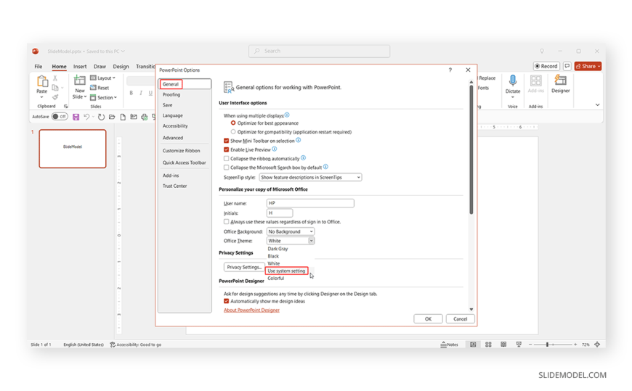Viewport: 632px width, 391px height.
Task: Check Always use these values checkbox
Action: pos(226,222)
